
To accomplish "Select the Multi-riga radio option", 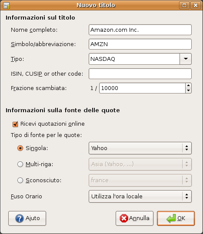I will pos(20,164).
